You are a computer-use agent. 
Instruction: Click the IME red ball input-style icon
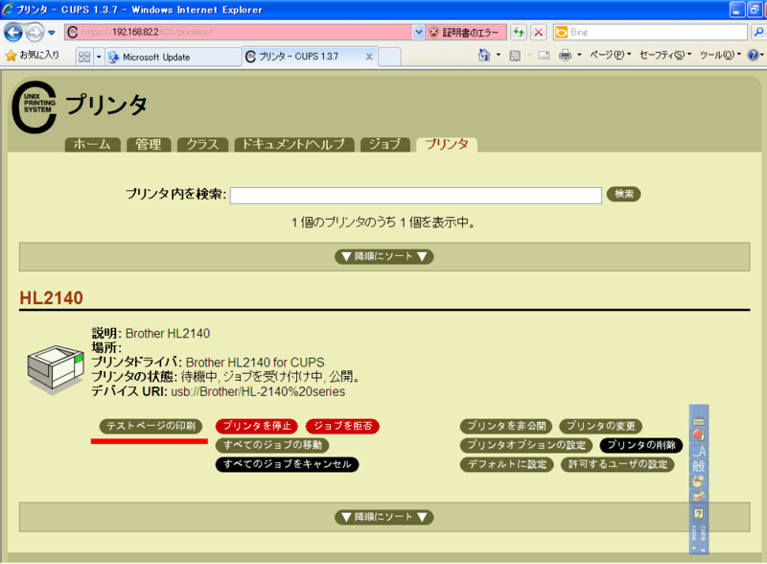[x=699, y=435]
